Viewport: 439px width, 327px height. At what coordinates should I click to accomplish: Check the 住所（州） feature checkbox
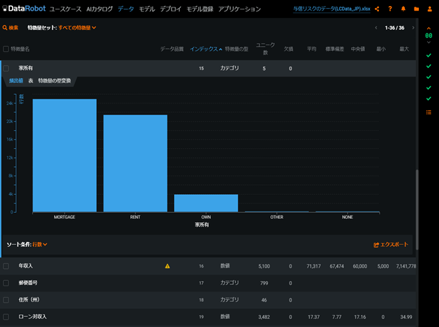[x=6, y=300]
